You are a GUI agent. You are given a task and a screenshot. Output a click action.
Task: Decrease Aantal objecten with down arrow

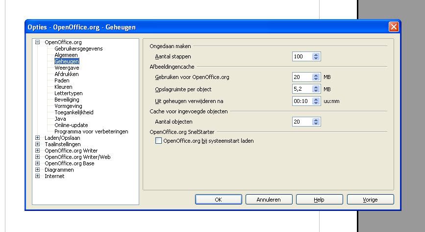(x=316, y=123)
